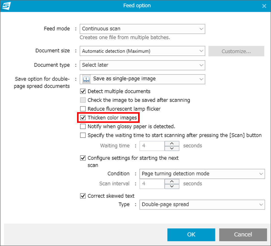Open Save option for double-page spread dropdown

(x=142, y=79)
